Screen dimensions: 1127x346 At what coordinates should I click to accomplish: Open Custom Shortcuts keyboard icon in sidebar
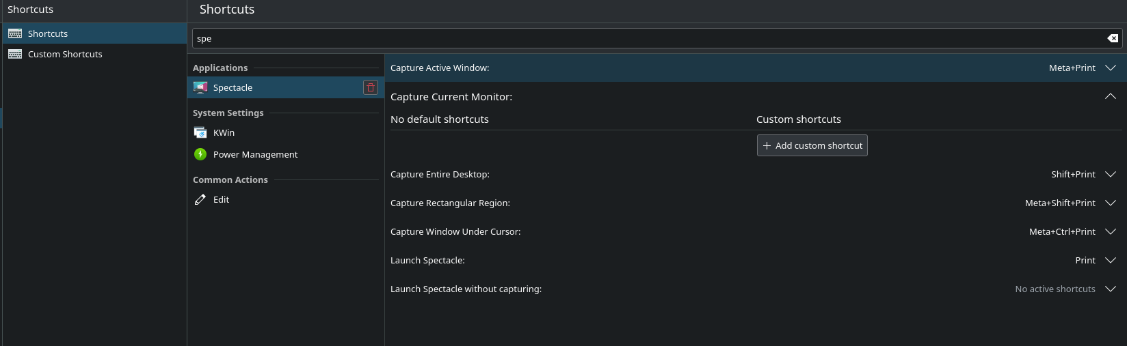point(15,54)
